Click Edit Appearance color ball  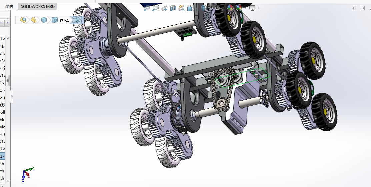point(230,7)
